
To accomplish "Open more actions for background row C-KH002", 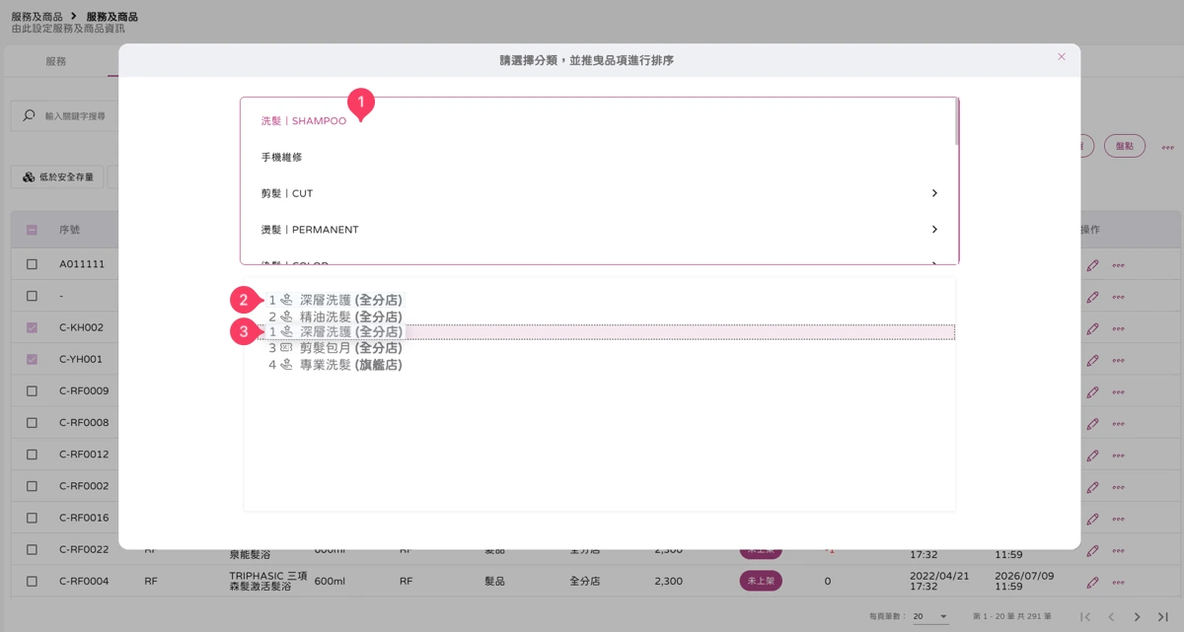I will 1118,328.
